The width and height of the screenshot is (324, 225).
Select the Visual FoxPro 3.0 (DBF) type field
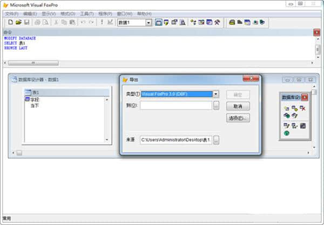177,94
